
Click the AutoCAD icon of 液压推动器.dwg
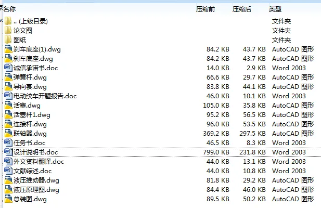click(8, 180)
